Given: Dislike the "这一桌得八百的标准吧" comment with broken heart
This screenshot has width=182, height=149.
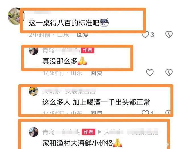Looking at the screenshot, I should pos(169,34).
